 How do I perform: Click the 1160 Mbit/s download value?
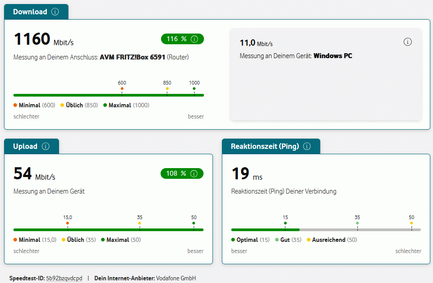point(44,39)
